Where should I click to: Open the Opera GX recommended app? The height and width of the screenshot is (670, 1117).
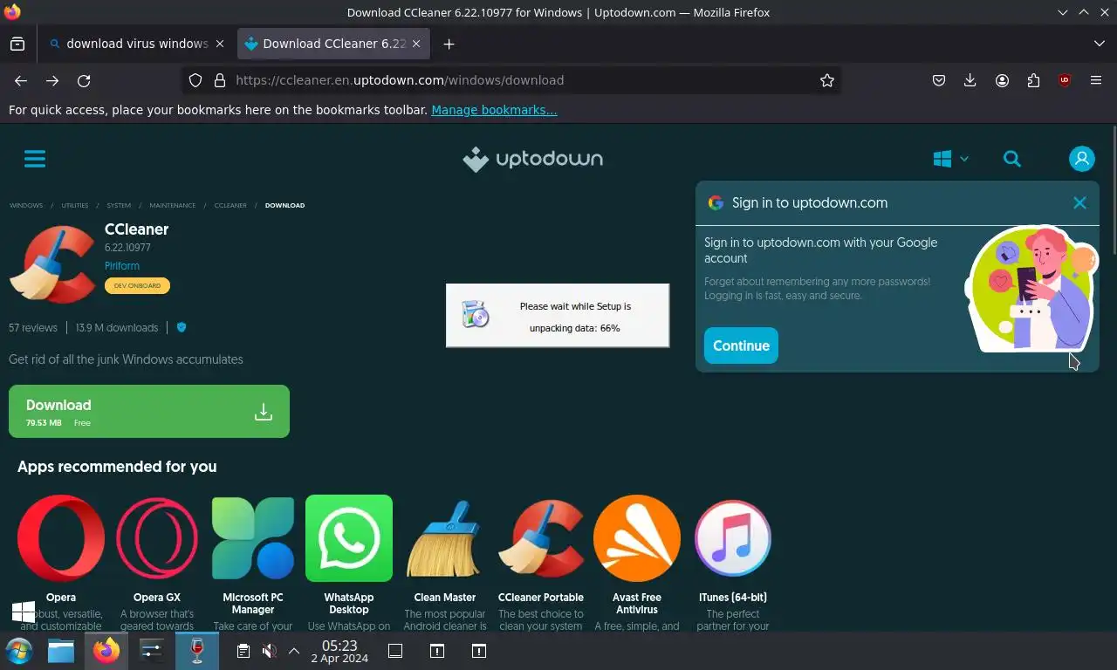pyautogui.click(x=157, y=538)
